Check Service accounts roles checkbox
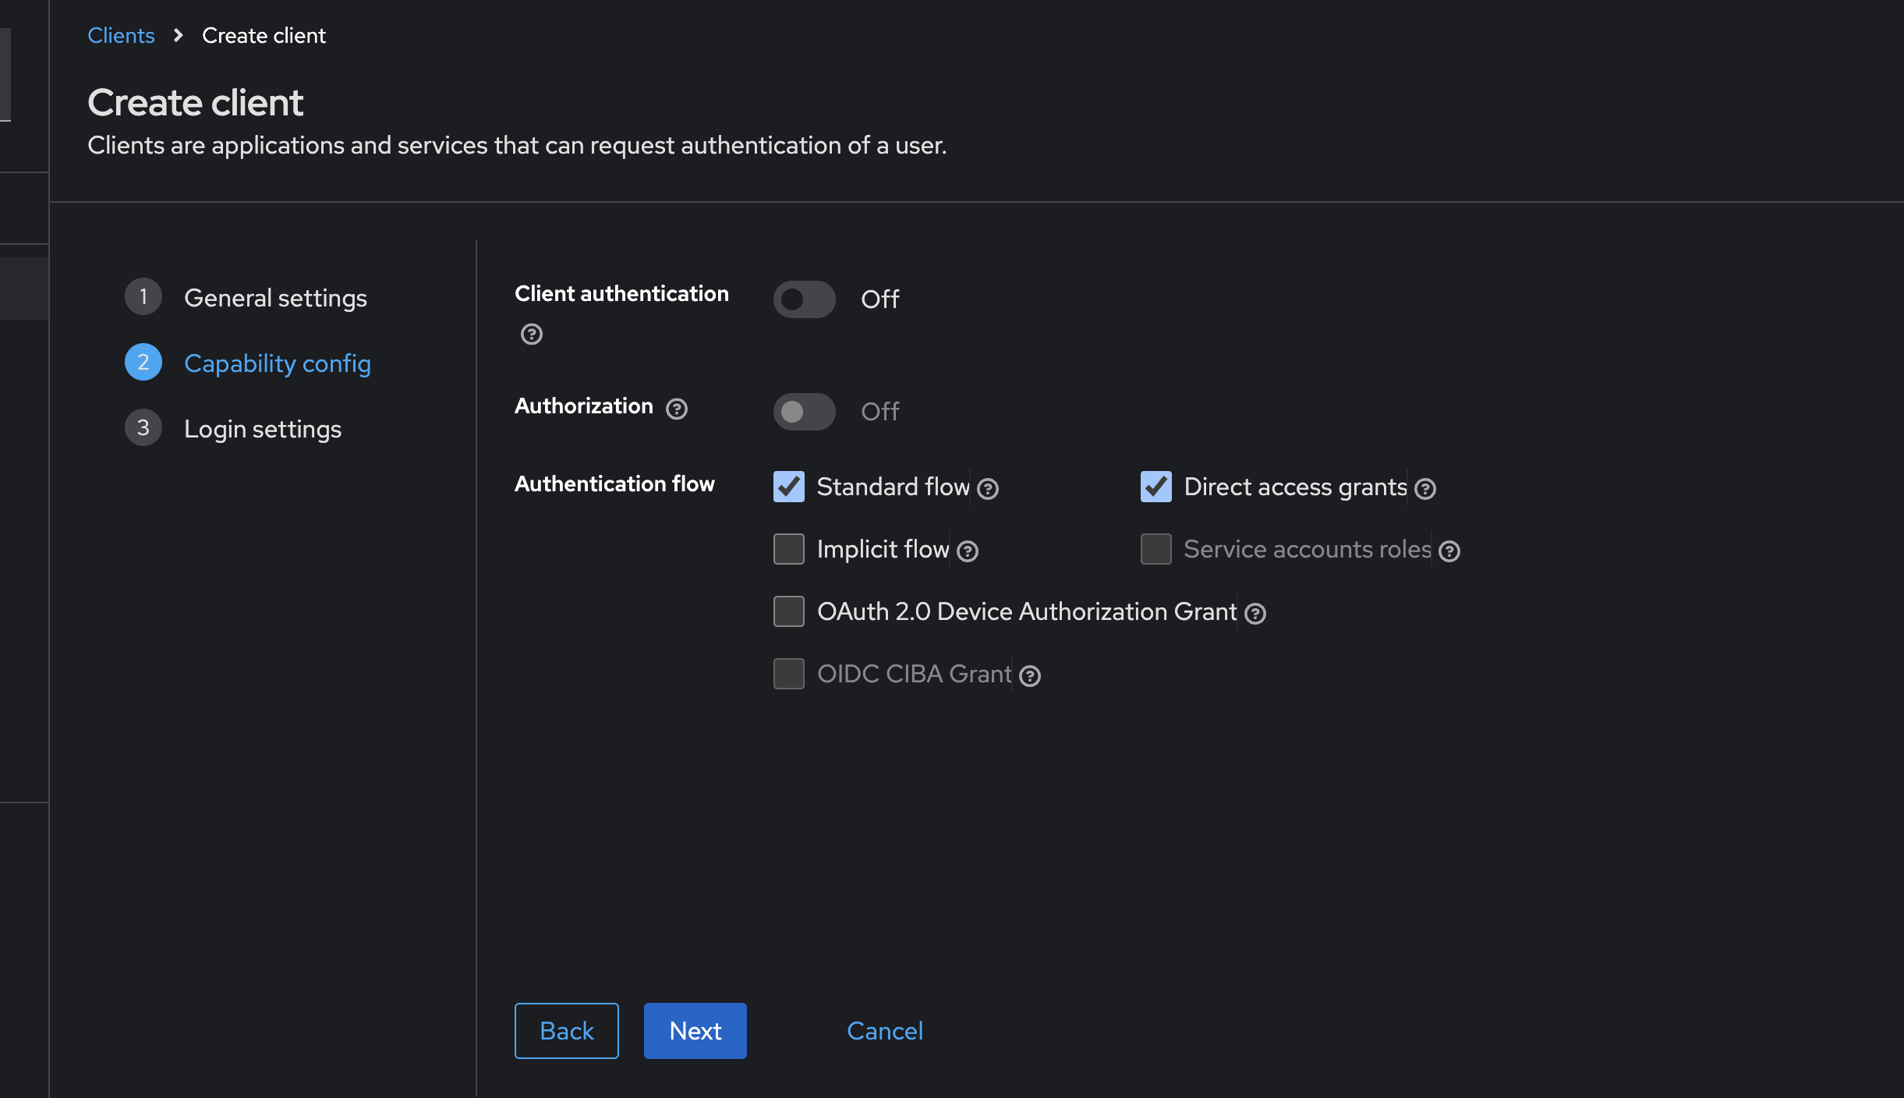The width and height of the screenshot is (1904, 1098). tap(1156, 549)
